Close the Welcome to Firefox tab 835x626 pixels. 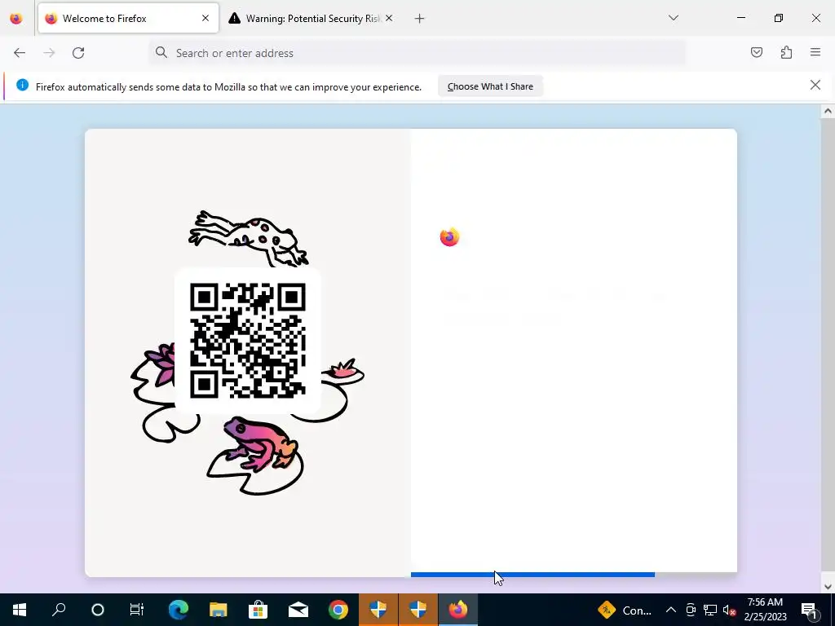(205, 18)
